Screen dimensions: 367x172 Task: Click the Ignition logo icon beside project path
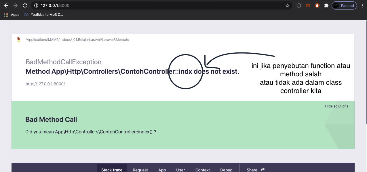pyautogui.click(x=18, y=39)
